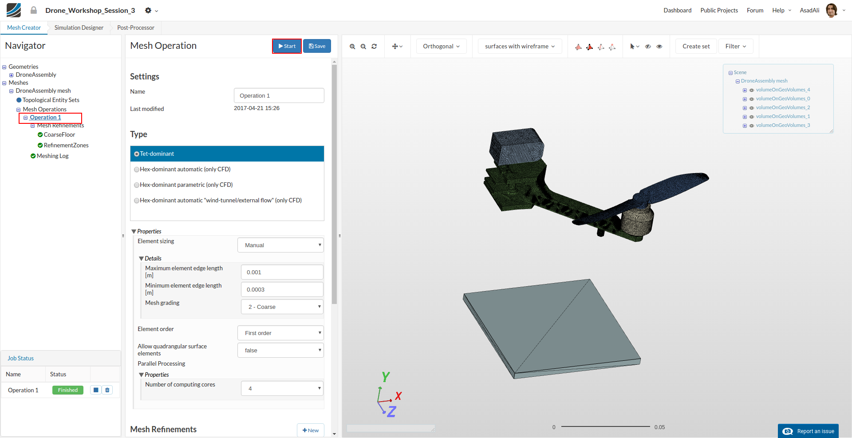Image resolution: width=852 pixels, height=438 pixels.
Task: Reset the viewer with the refresh icon
Action: 374,47
